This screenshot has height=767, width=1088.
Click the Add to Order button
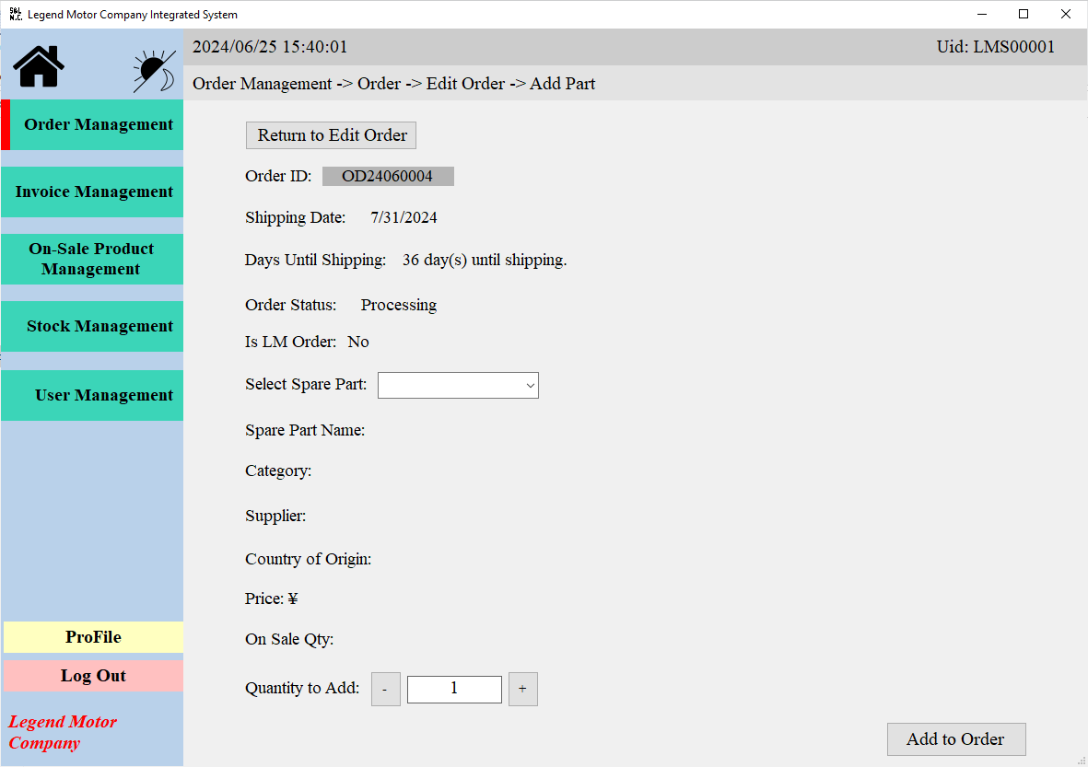(955, 739)
